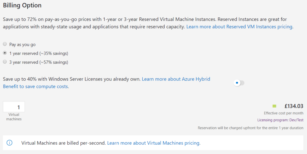The width and height of the screenshot is (307, 154).
Task: Follow Learn more about Virtual Machines pricing link
Action: (153, 143)
